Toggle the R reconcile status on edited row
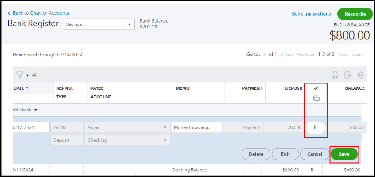Image resolution: width=375 pixels, height=177 pixels. 315,127
